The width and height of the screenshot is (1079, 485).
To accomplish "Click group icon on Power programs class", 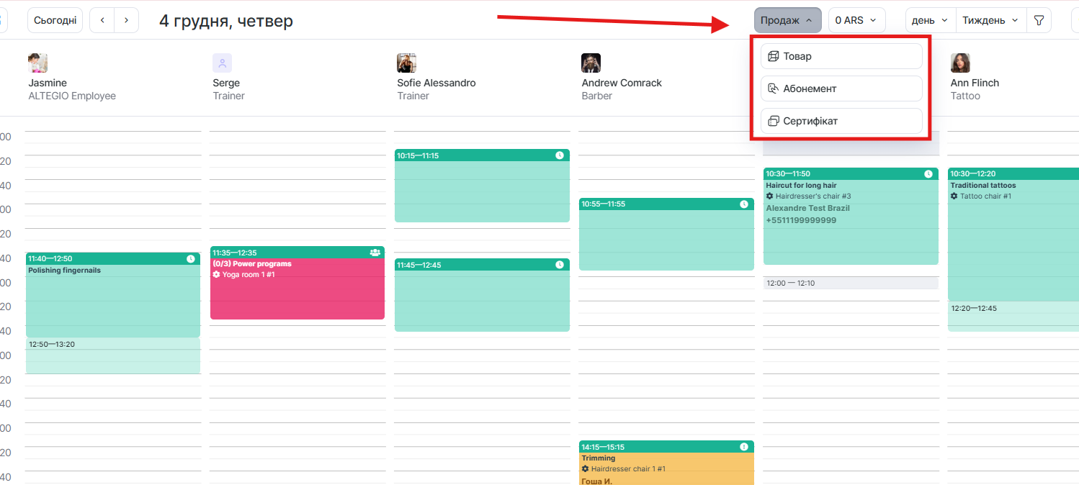I will (375, 253).
